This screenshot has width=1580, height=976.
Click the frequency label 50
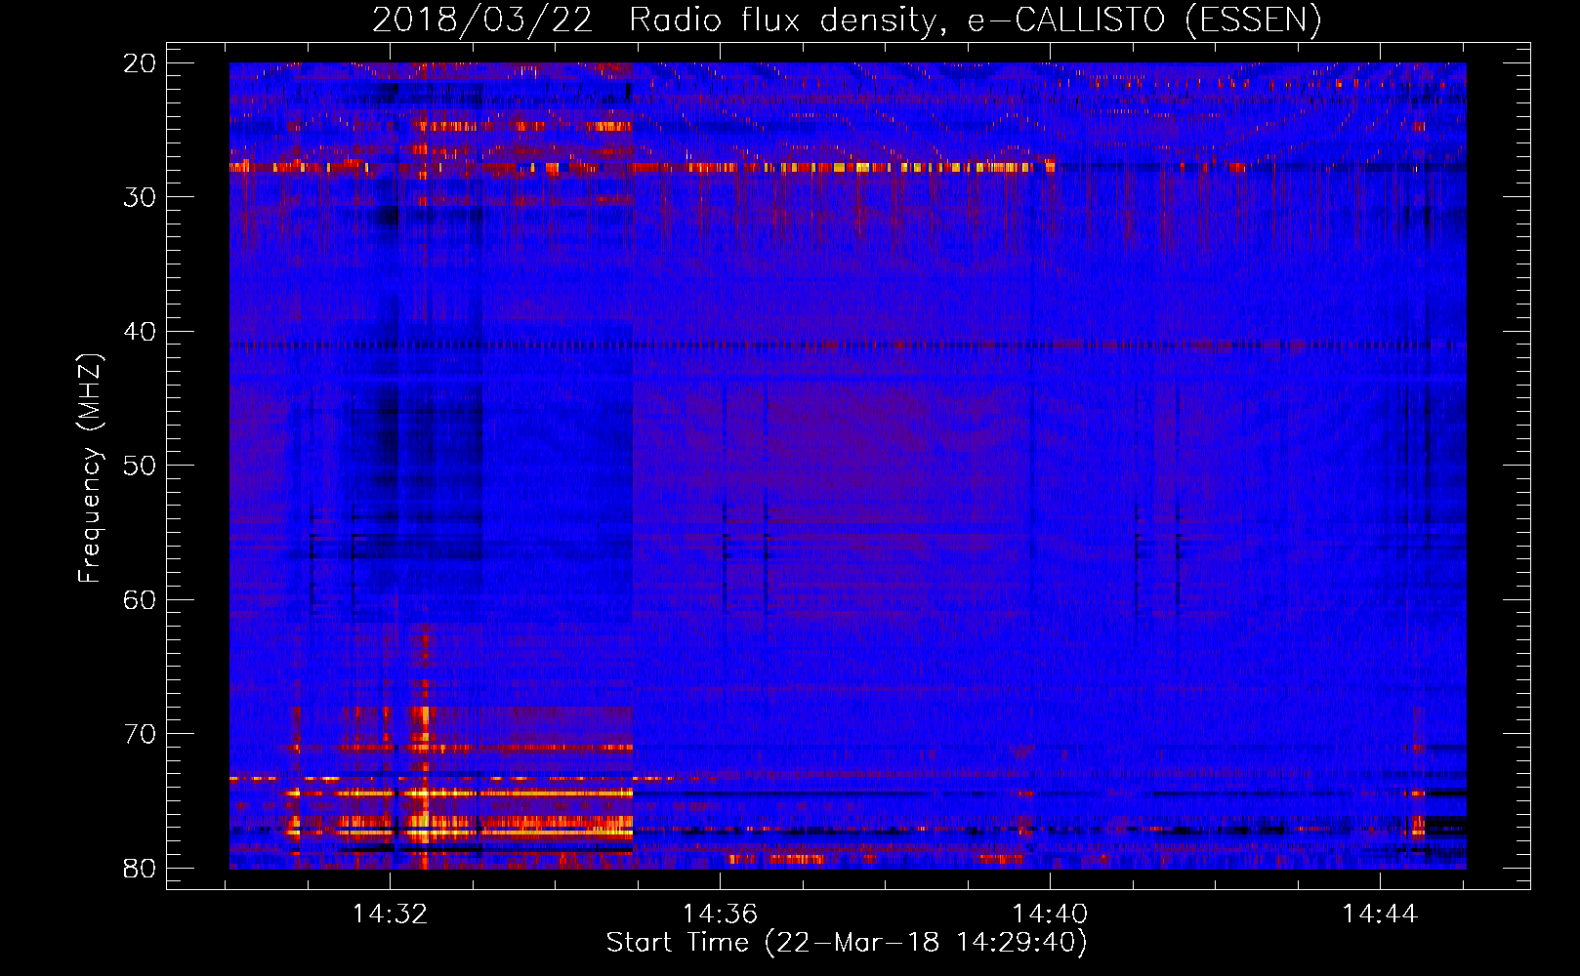coord(140,466)
